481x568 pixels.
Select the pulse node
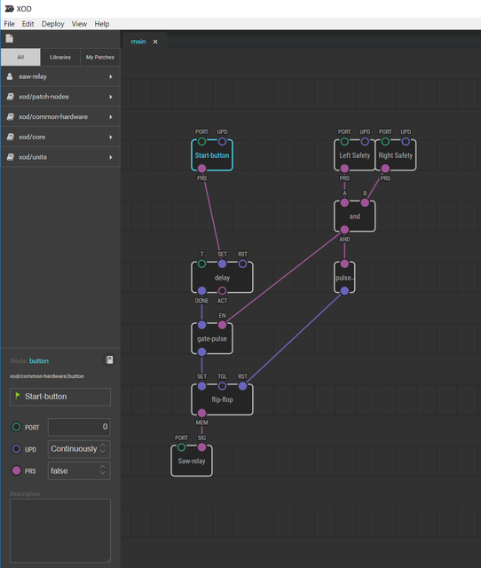pyautogui.click(x=344, y=278)
